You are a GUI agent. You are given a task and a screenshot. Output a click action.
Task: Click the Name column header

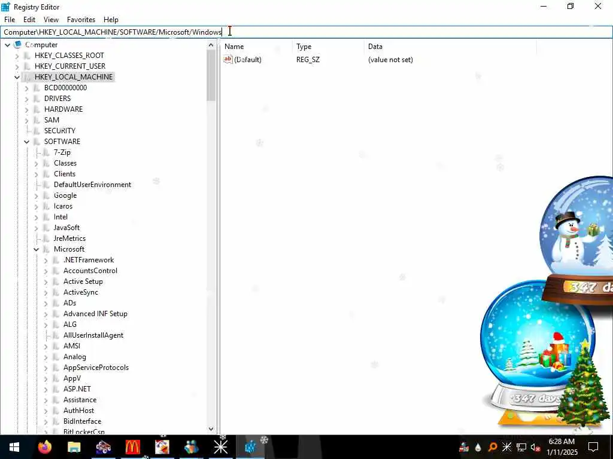[x=256, y=47]
